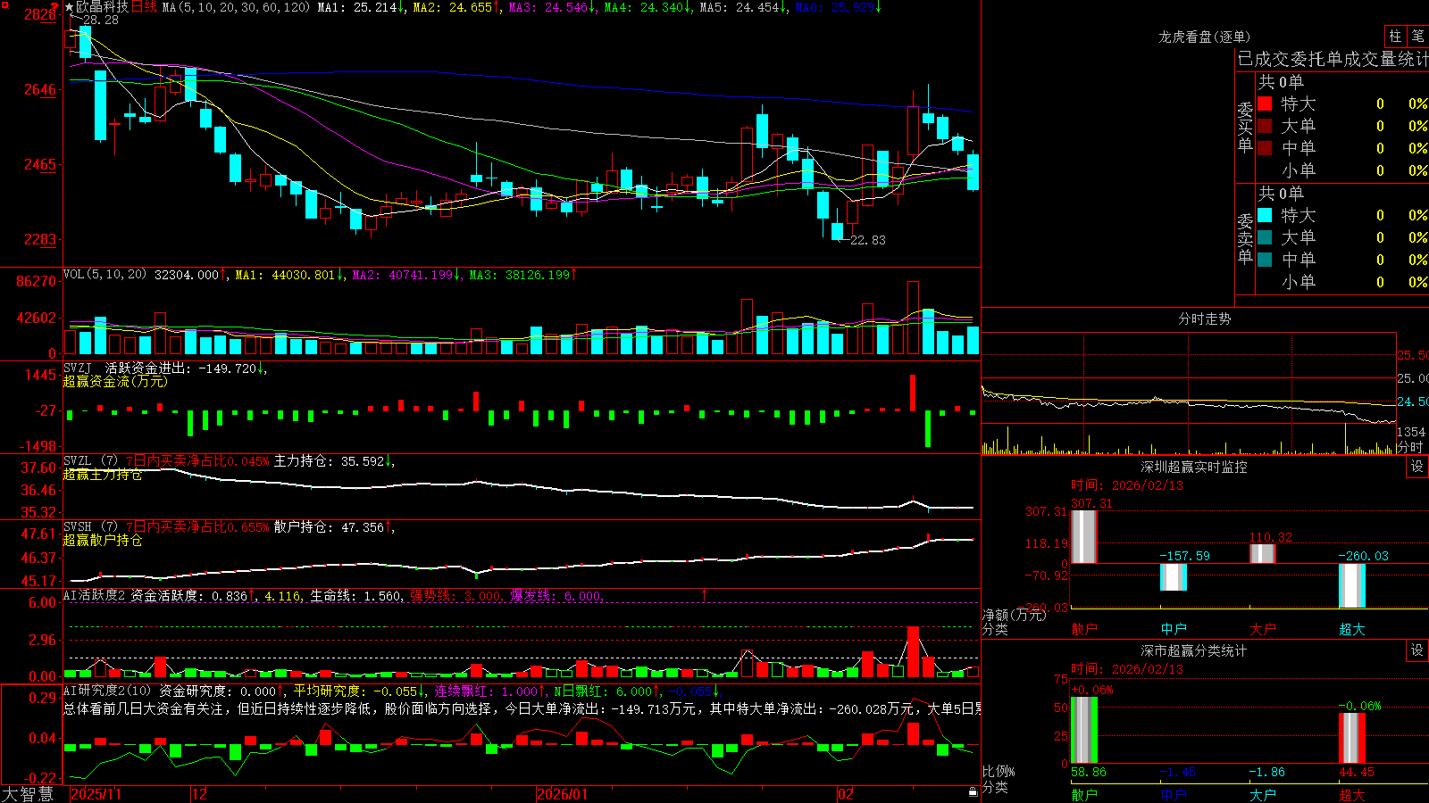The width and height of the screenshot is (1429, 803).
Task: Click the dark red 中单 buy order swatch
Action: 1265,147
